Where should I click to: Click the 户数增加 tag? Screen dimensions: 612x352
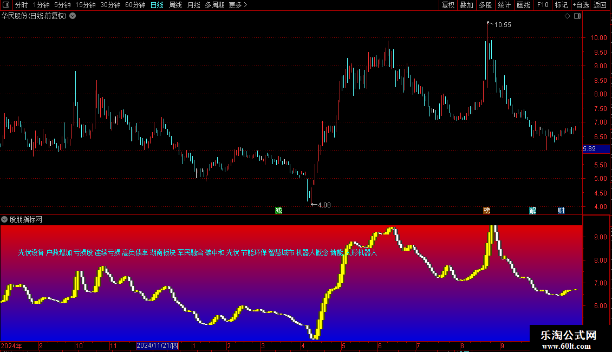[x=59, y=252]
